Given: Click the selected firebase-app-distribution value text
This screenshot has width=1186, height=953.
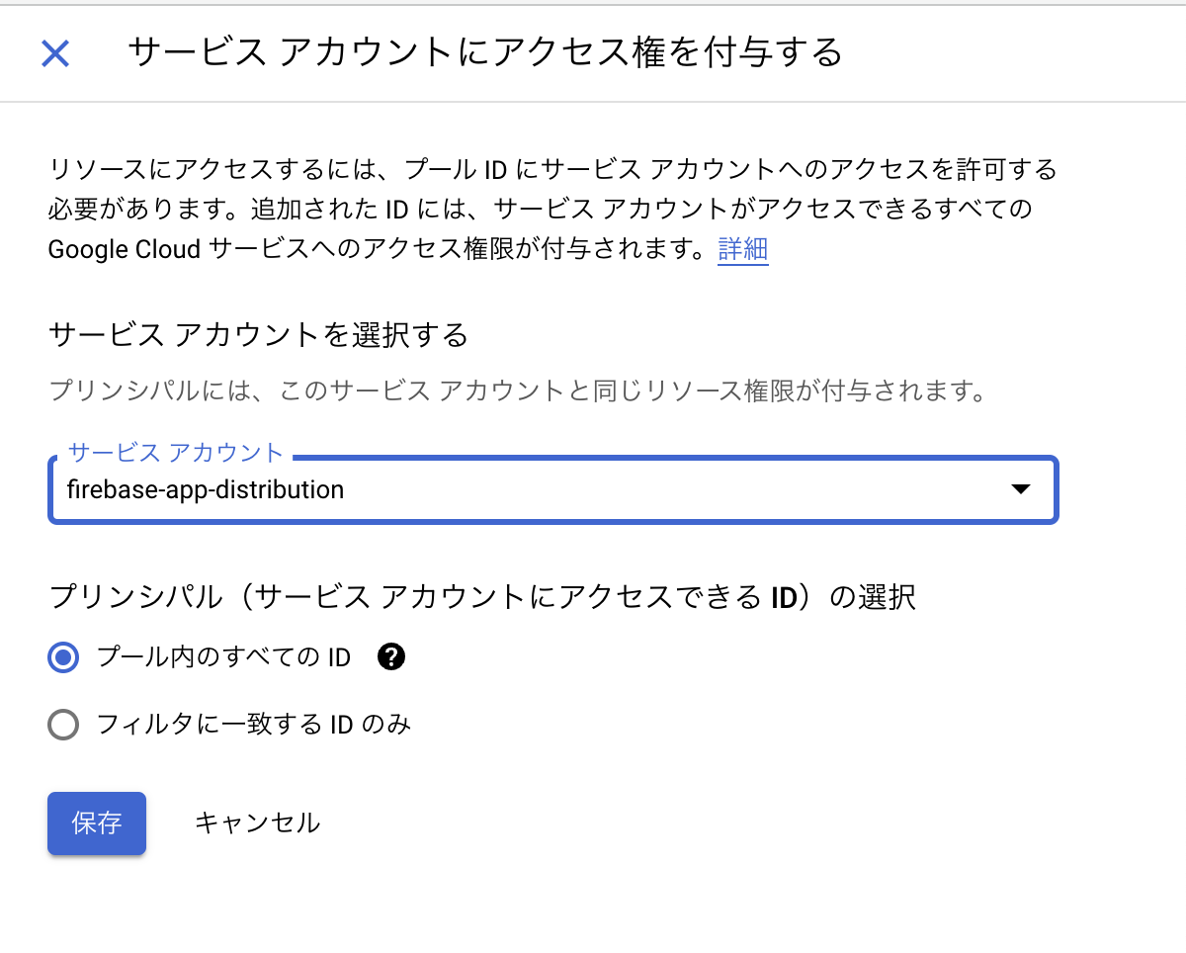Looking at the screenshot, I should pyautogui.click(x=206, y=489).
